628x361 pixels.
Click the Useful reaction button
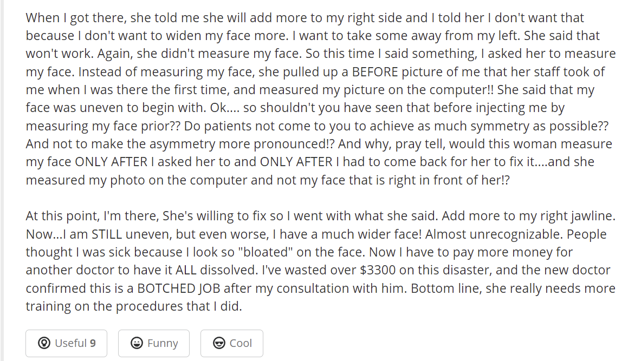click(x=66, y=343)
